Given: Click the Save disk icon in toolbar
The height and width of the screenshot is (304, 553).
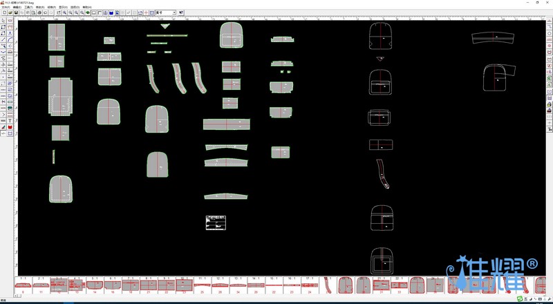Looking at the screenshot, I should click(15, 12).
